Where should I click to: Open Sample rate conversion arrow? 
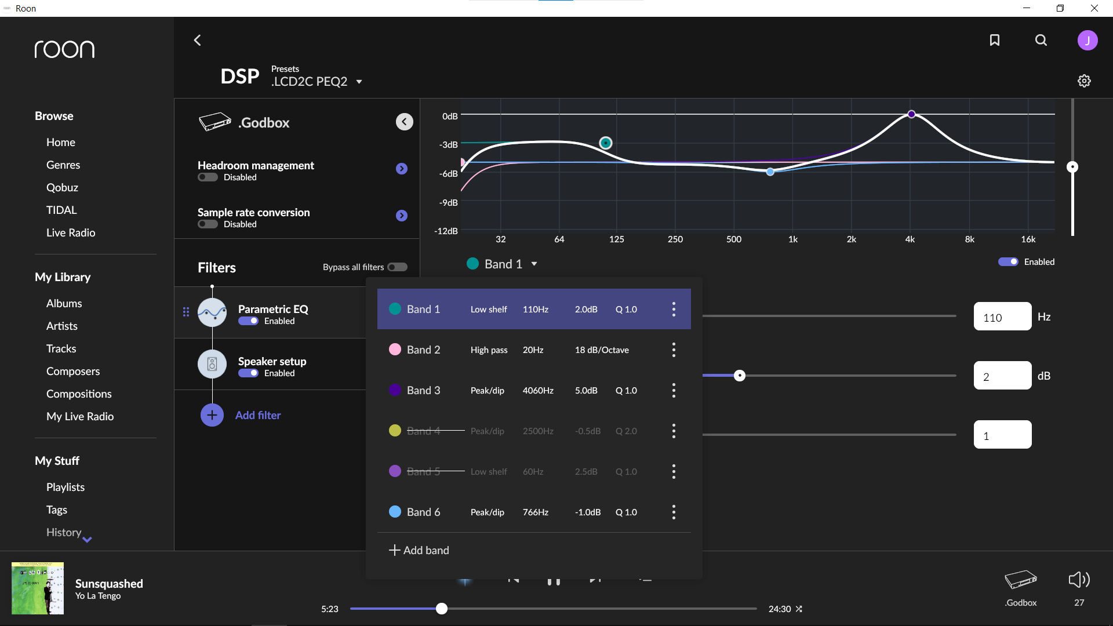pos(402,216)
